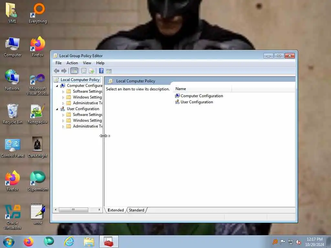This screenshot has width=331, height=248.
Task: Expand Administrative Templates under User Configuration
Action: coord(63,127)
